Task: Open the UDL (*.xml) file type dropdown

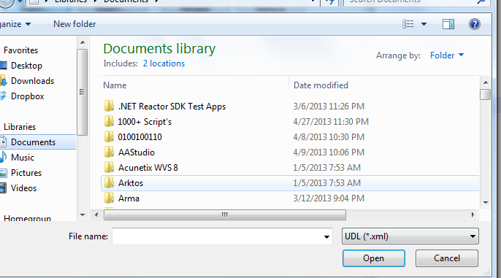Action: click(410, 236)
